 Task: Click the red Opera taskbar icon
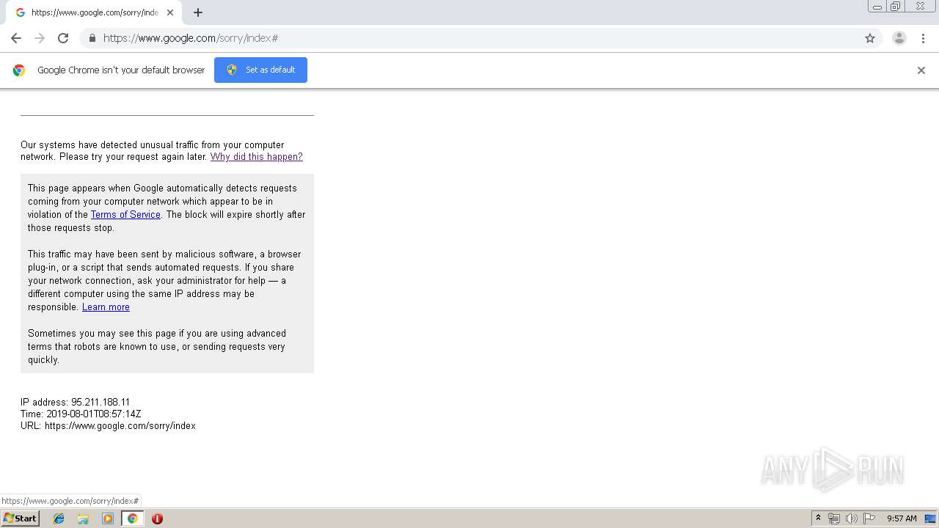click(157, 518)
